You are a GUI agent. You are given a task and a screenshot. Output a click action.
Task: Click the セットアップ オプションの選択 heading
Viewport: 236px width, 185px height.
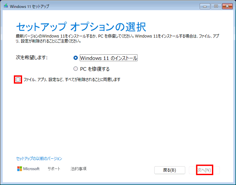tap(81, 27)
